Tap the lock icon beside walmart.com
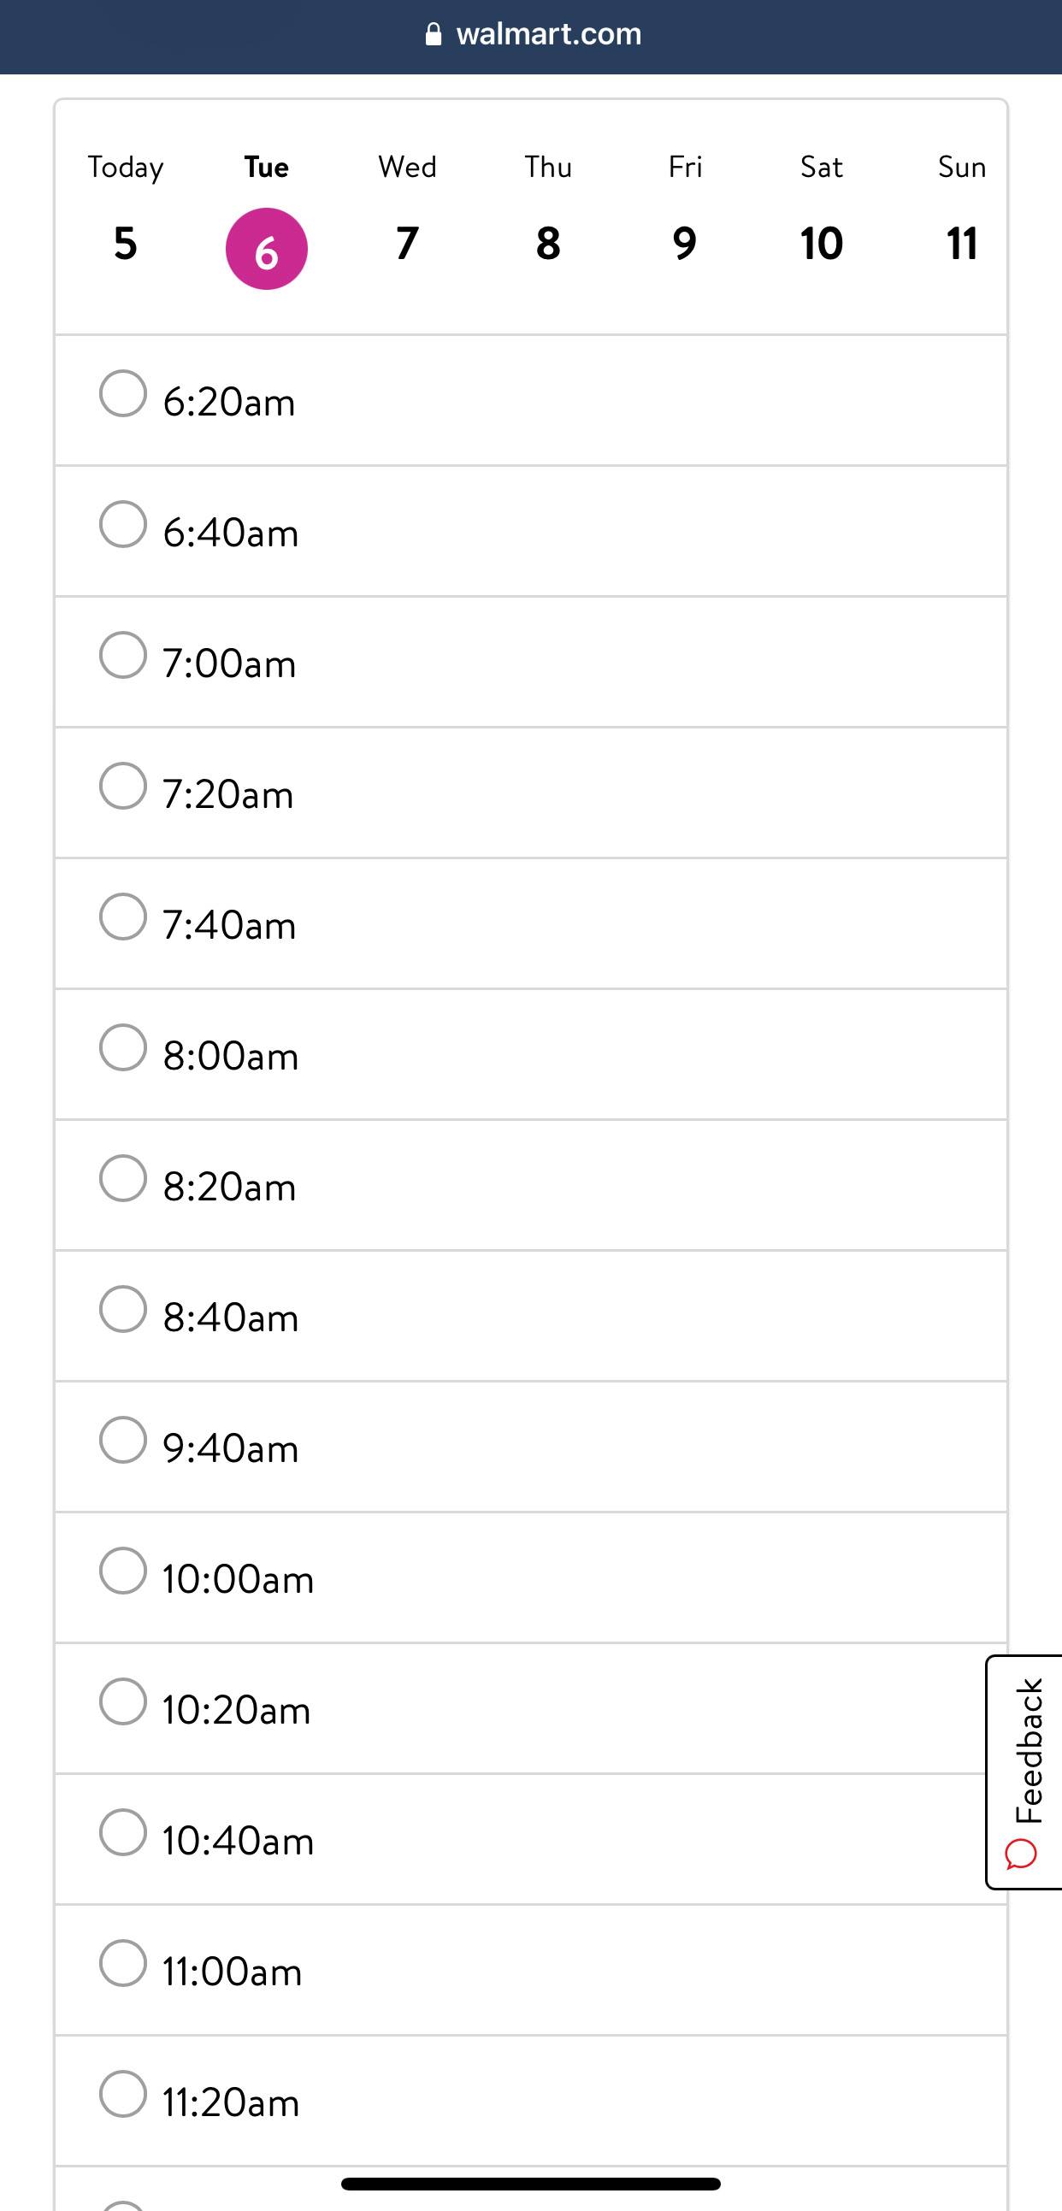The image size is (1062, 2211). pos(434,34)
